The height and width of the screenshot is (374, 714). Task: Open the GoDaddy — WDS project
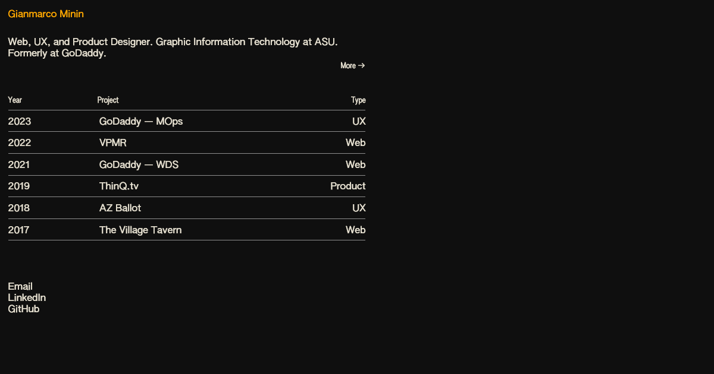(139, 164)
